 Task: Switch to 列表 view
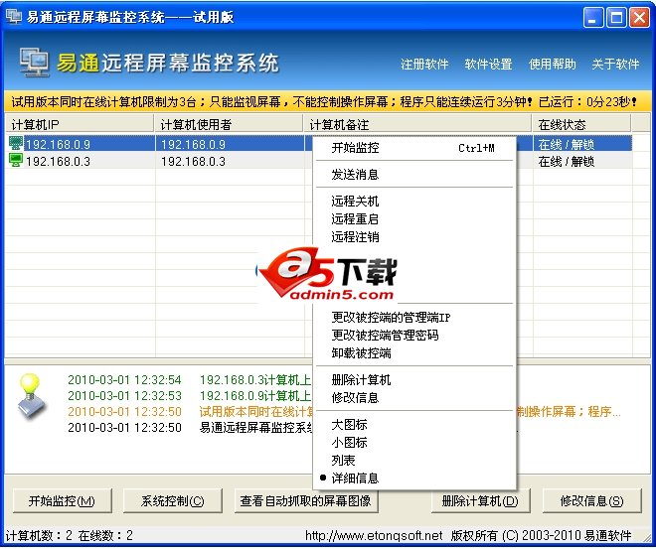coord(414,461)
